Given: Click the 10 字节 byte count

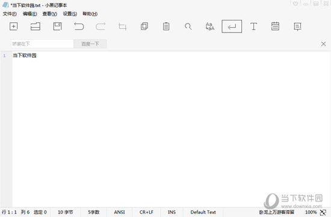Looking at the screenshot, I should [x=66, y=212].
